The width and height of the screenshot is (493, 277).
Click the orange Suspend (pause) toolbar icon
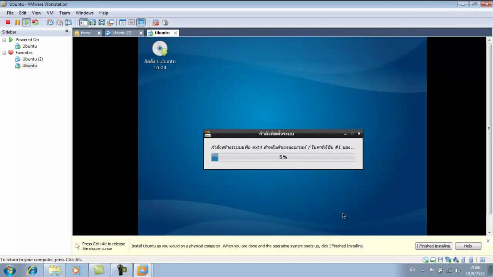[17, 22]
